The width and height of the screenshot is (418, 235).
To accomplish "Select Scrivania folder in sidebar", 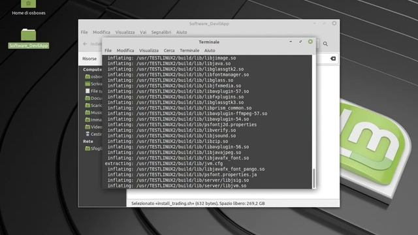I will click(x=93, y=84).
